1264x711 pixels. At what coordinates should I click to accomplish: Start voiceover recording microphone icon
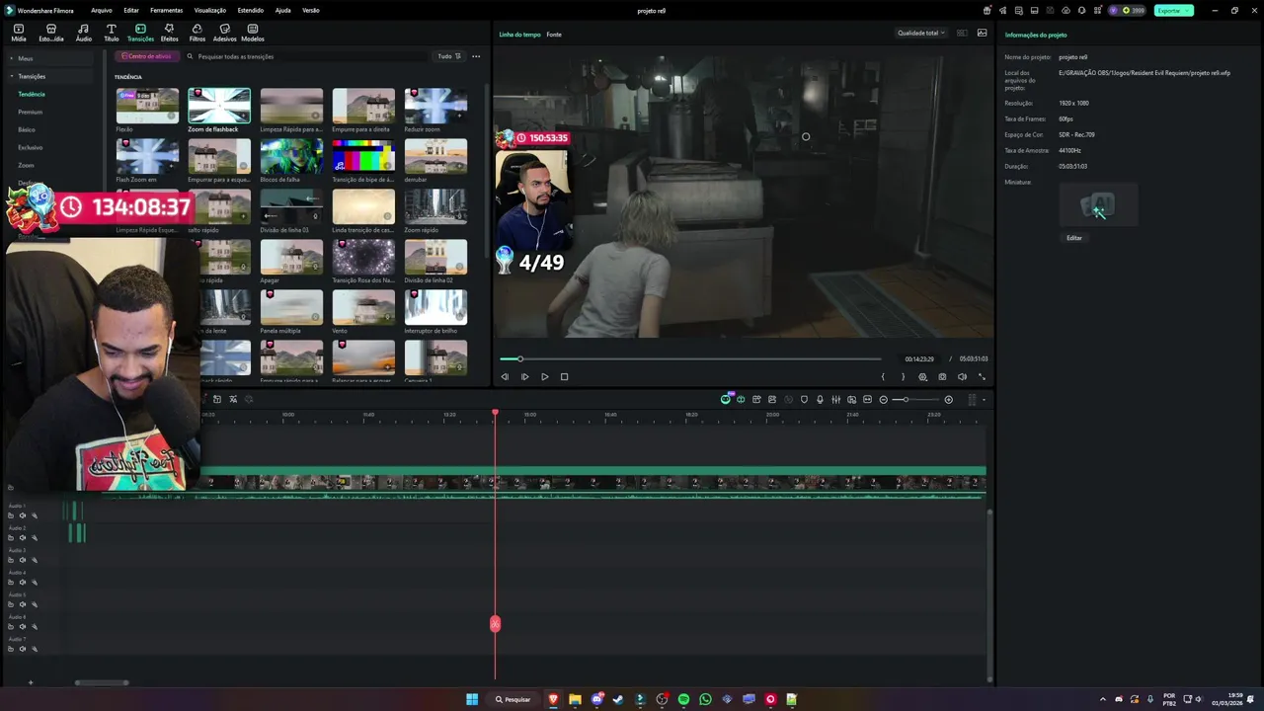(820, 399)
